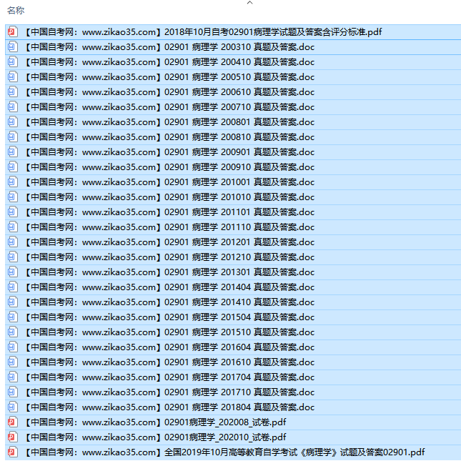Select file name 02901 病理学 201210 真题及答案.doc
The height and width of the screenshot is (476, 461).
239,257
